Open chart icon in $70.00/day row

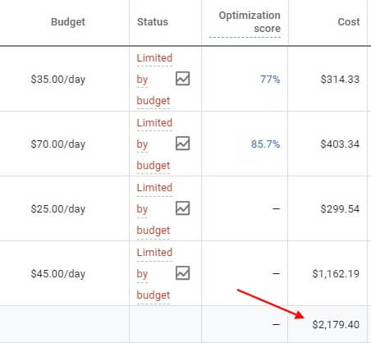182,144
